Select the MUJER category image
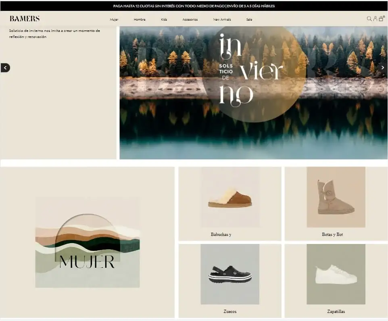Viewport: 388px width, 321px height. (88, 242)
